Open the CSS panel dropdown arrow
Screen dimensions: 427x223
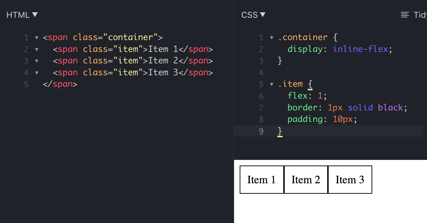[x=263, y=15]
